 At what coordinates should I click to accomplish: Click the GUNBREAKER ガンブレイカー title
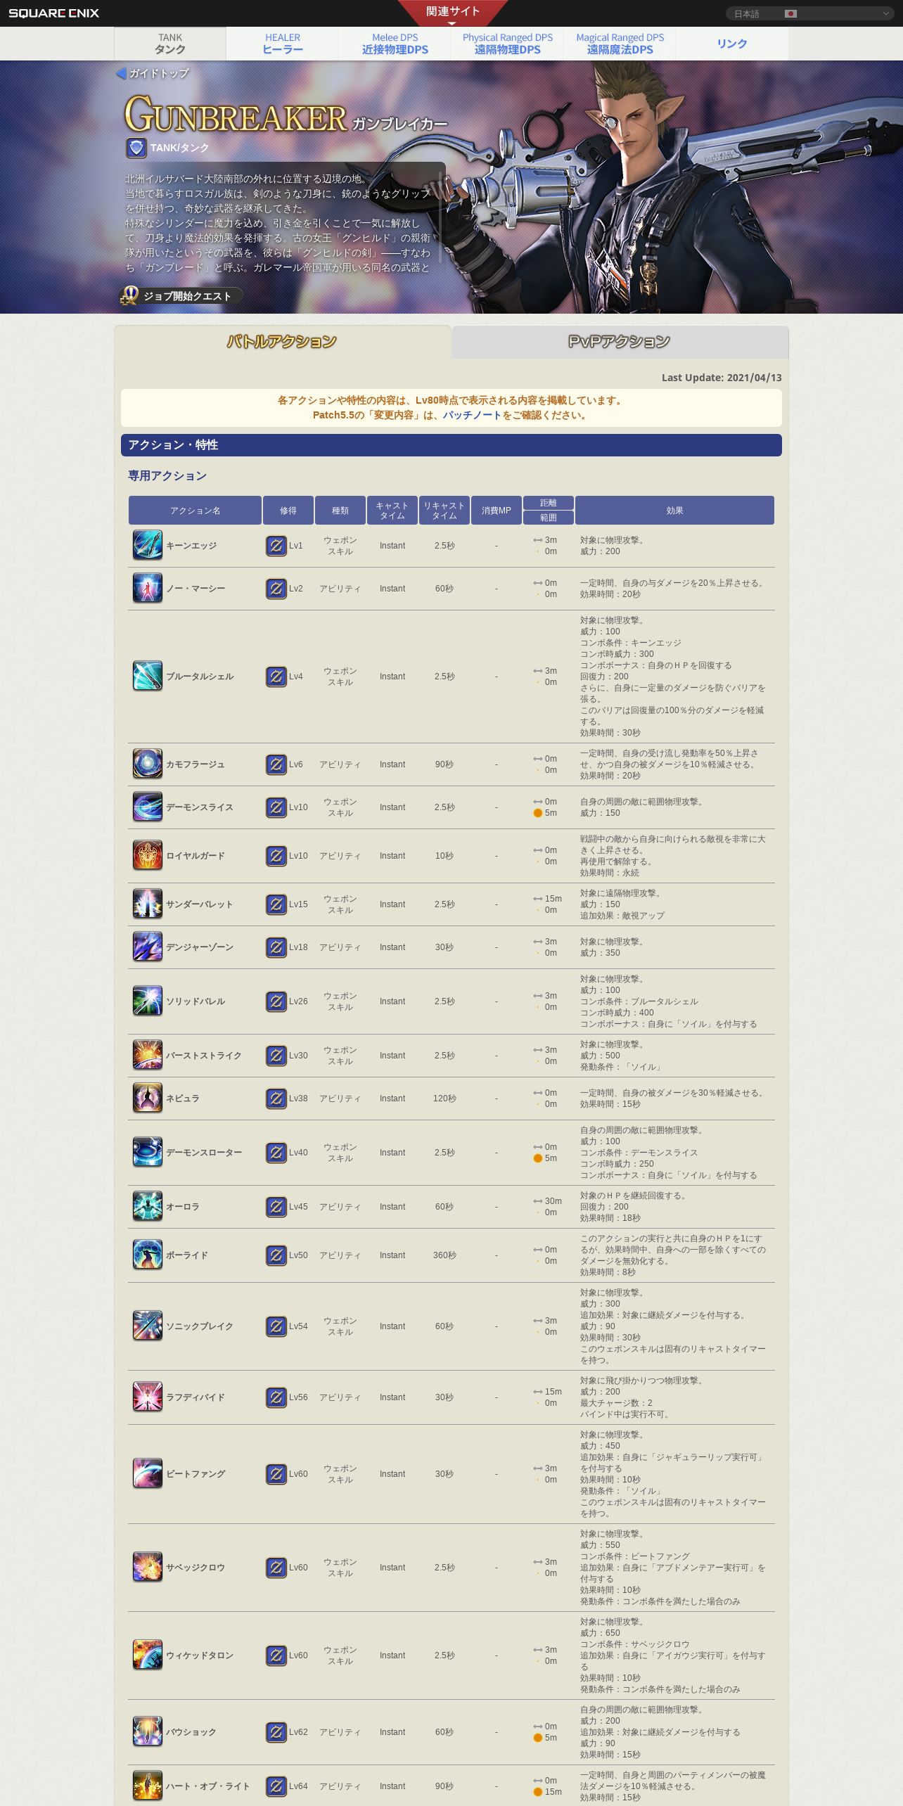(286, 115)
